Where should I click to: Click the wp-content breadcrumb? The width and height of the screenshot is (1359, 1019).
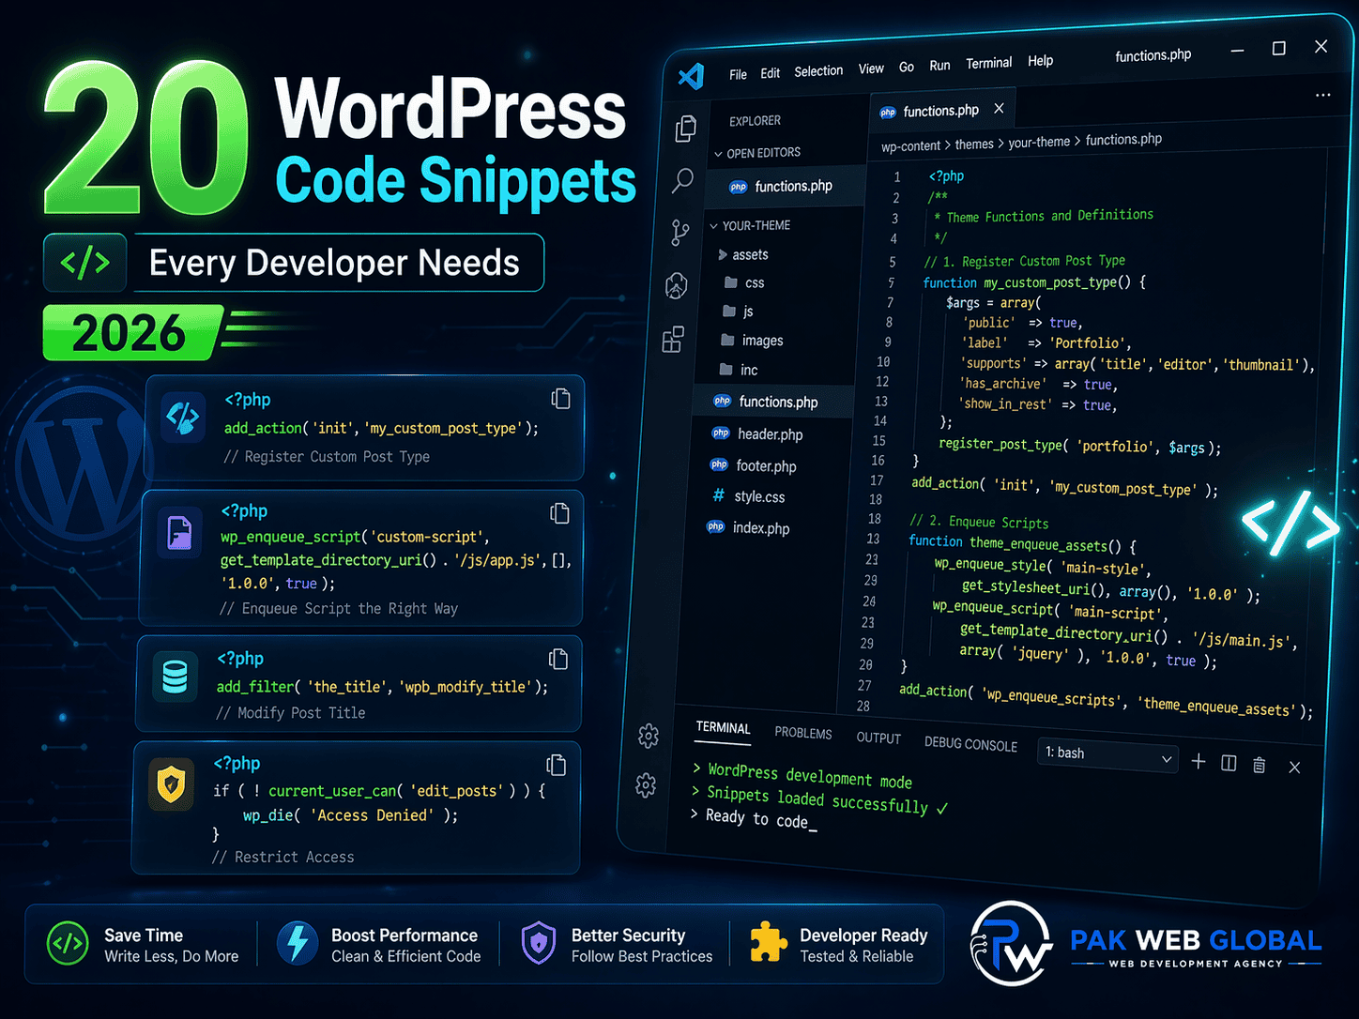(x=910, y=145)
